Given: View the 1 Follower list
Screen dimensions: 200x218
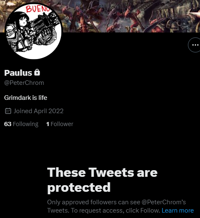Looking at the screenshot, I should coord(60,124).
